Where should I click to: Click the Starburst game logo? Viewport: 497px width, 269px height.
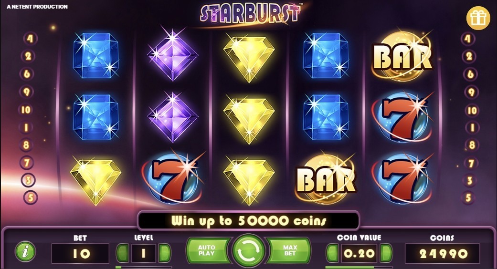point(250,13)
